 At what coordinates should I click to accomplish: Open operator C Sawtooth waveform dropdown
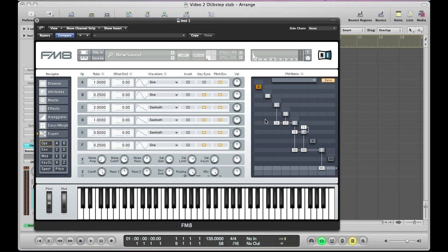click(x=163, y=107)
